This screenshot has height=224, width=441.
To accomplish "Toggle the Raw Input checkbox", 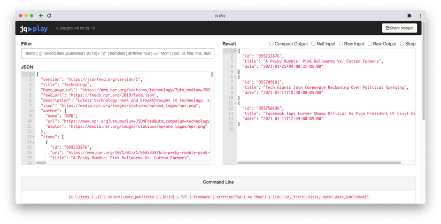I will [x=341, y=44].
